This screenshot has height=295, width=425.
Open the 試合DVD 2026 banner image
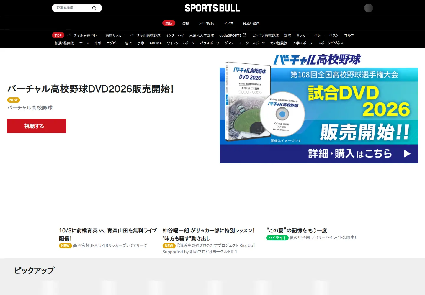click(x=319, y=108)
